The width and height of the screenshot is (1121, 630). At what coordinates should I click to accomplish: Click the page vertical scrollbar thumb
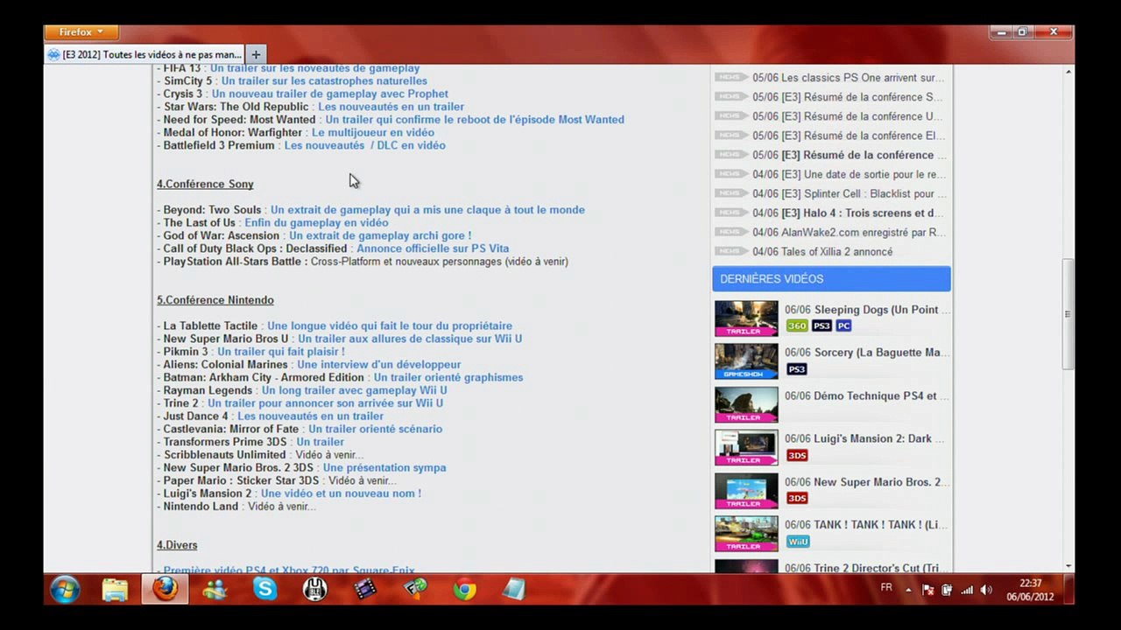(x=1068, y=314)
